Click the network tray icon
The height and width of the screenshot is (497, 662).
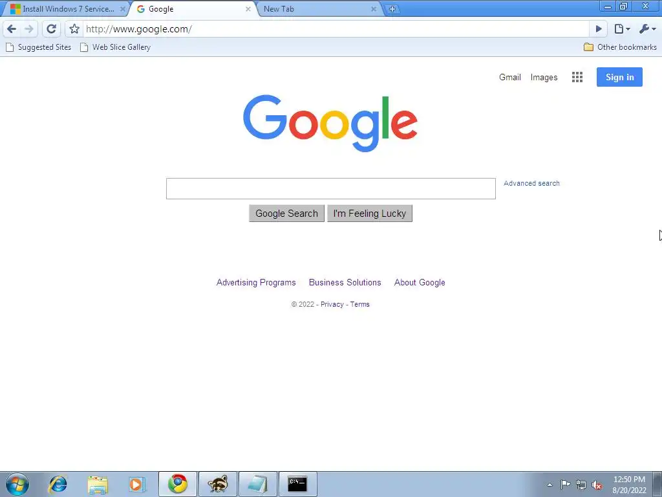[x=581, y=485]
